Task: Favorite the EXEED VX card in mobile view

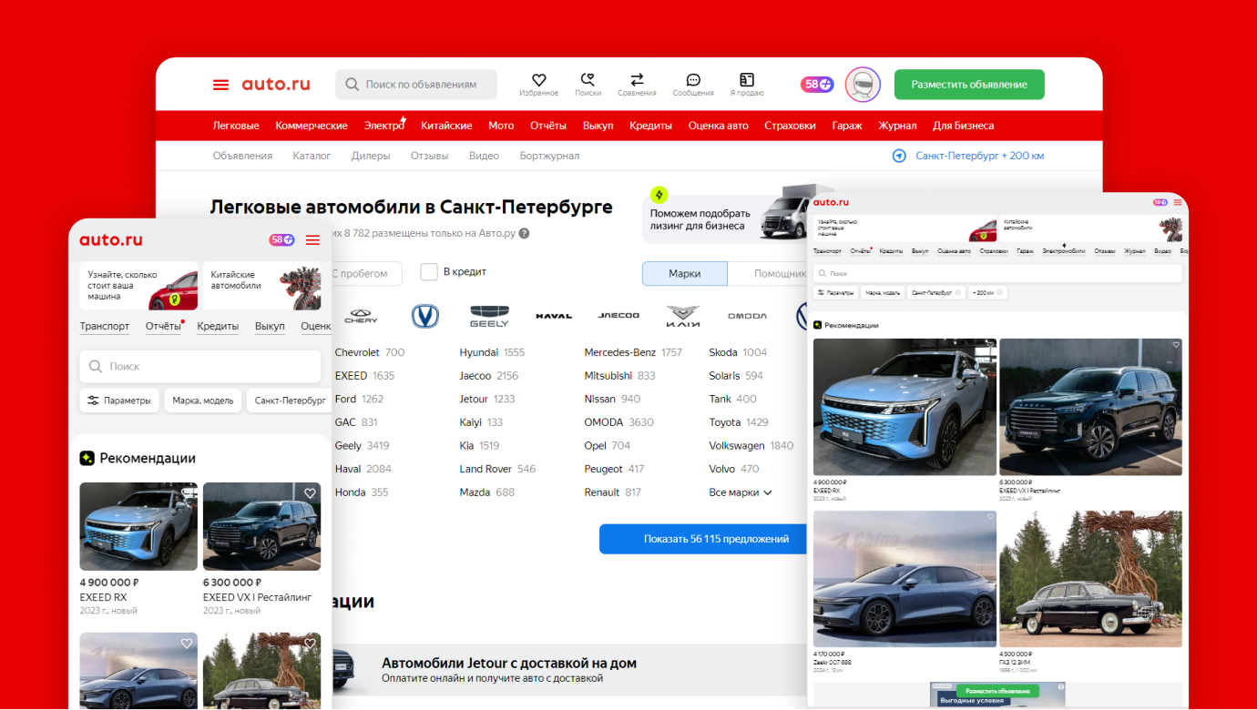Action: tap(310, 493)
